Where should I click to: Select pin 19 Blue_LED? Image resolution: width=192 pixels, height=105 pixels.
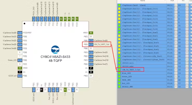57,90
